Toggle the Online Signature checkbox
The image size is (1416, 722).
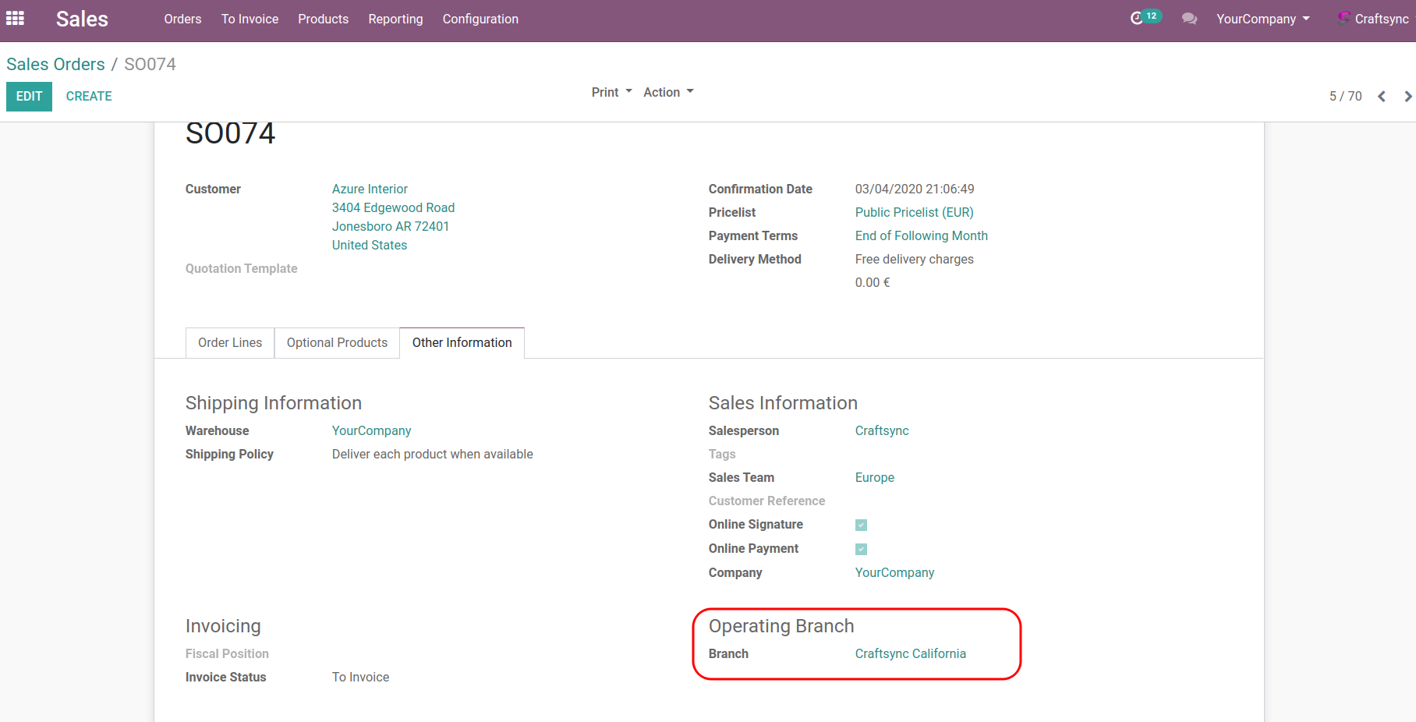point(861,525)
